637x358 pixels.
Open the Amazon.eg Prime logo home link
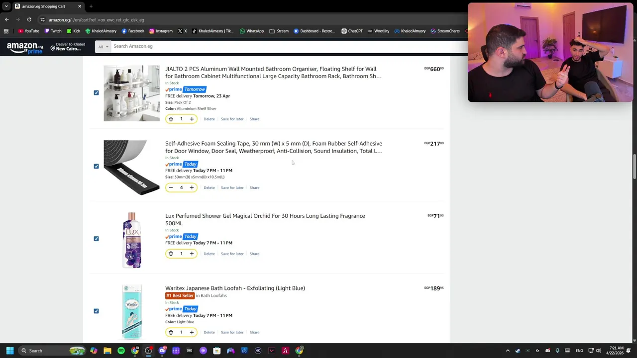(25, 48)
